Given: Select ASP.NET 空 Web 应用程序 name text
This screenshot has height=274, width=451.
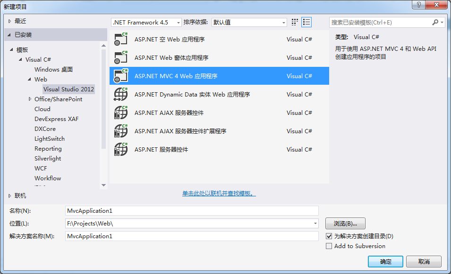Looking at the screenshot, I should tap(170, 39).
